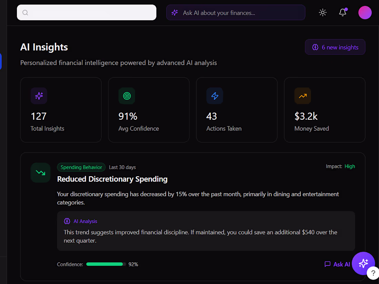Toggle the light/dark theme sun icon
379x284 pixels.
[322, 13]
